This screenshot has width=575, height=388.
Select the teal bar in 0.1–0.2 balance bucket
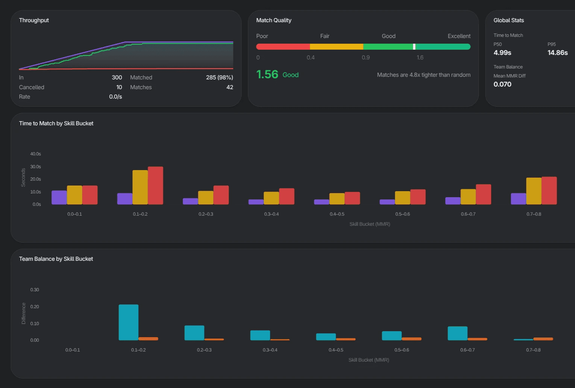coord(129,323)
